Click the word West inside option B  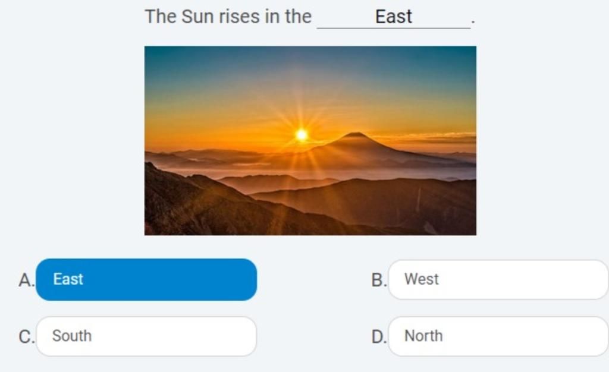pyautogui.click(x=422, y=279)
